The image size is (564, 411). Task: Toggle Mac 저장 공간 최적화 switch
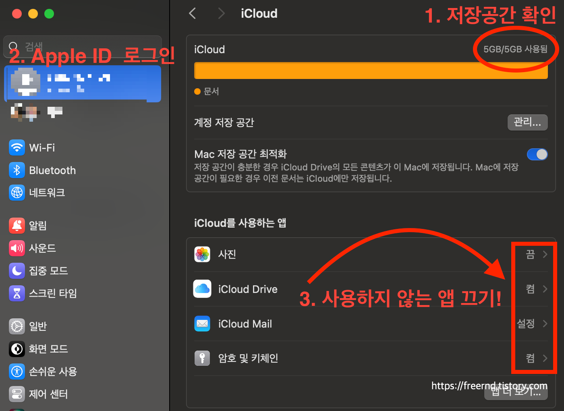coord(537,154)
